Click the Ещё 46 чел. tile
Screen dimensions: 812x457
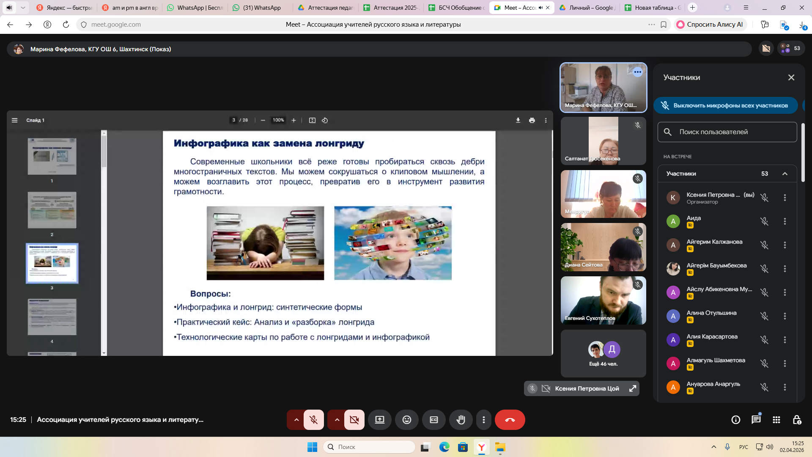(x=603, y=353)
